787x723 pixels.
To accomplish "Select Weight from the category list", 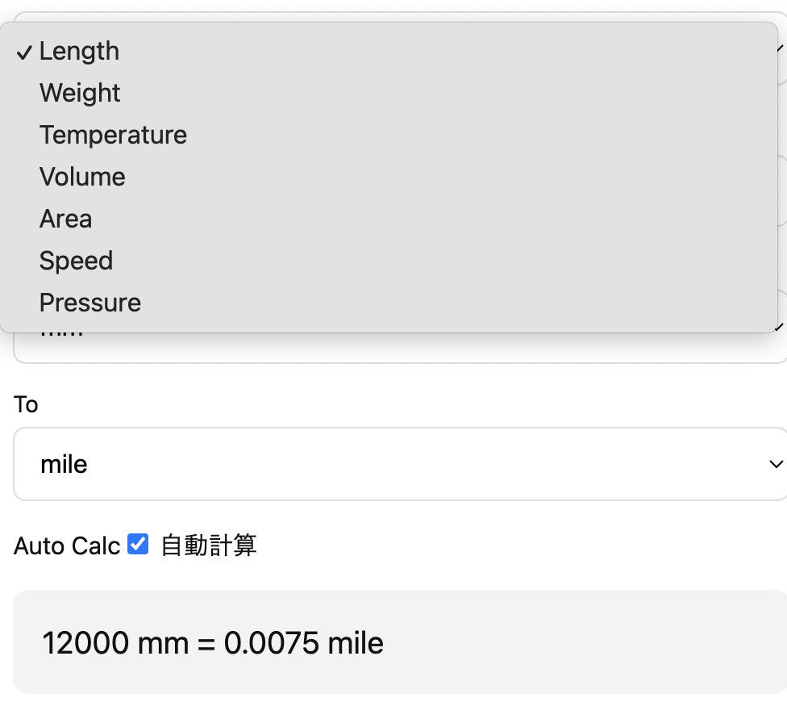I will point(80,92).
